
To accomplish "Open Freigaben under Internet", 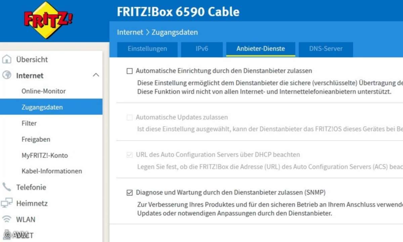I will coord(36,139).
